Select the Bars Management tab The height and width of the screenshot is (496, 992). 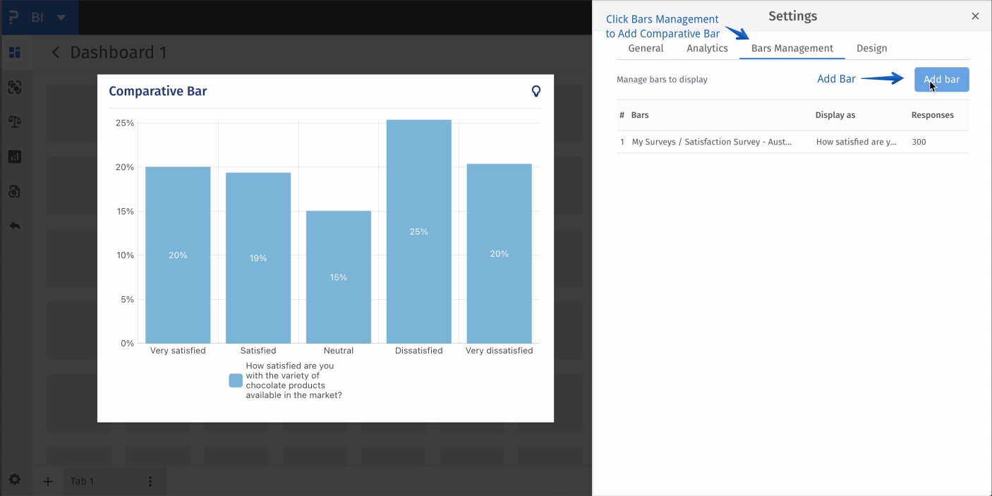coord(792,48)
